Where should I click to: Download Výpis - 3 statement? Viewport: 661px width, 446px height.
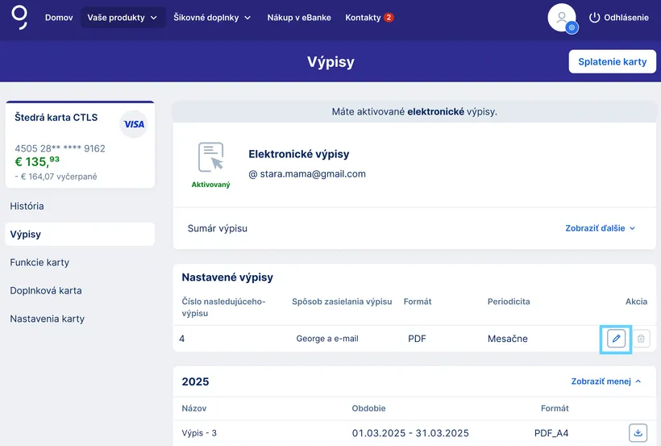(638, 433)
